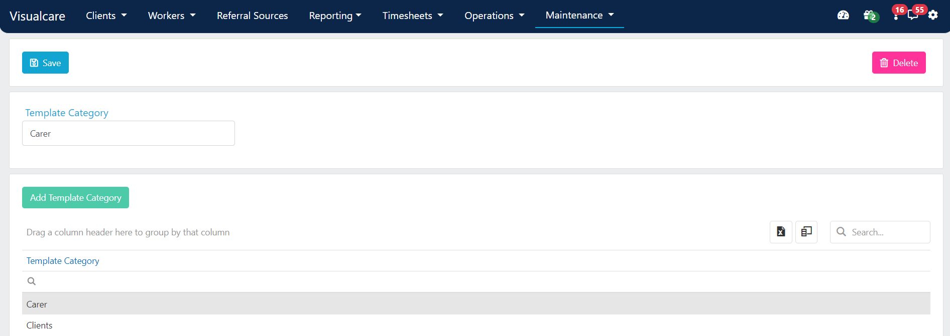Image resolution: width=950 pixels, height=336 pixels.
Task: Open the column chooser icon
Action: point(806,232)
